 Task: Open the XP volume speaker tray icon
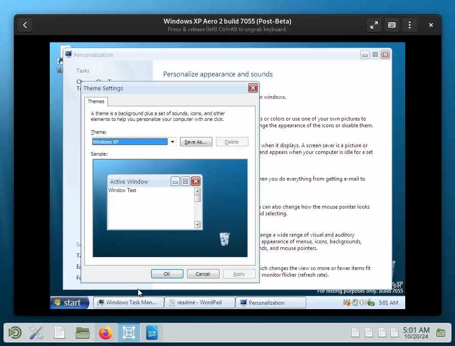(363, 303)
